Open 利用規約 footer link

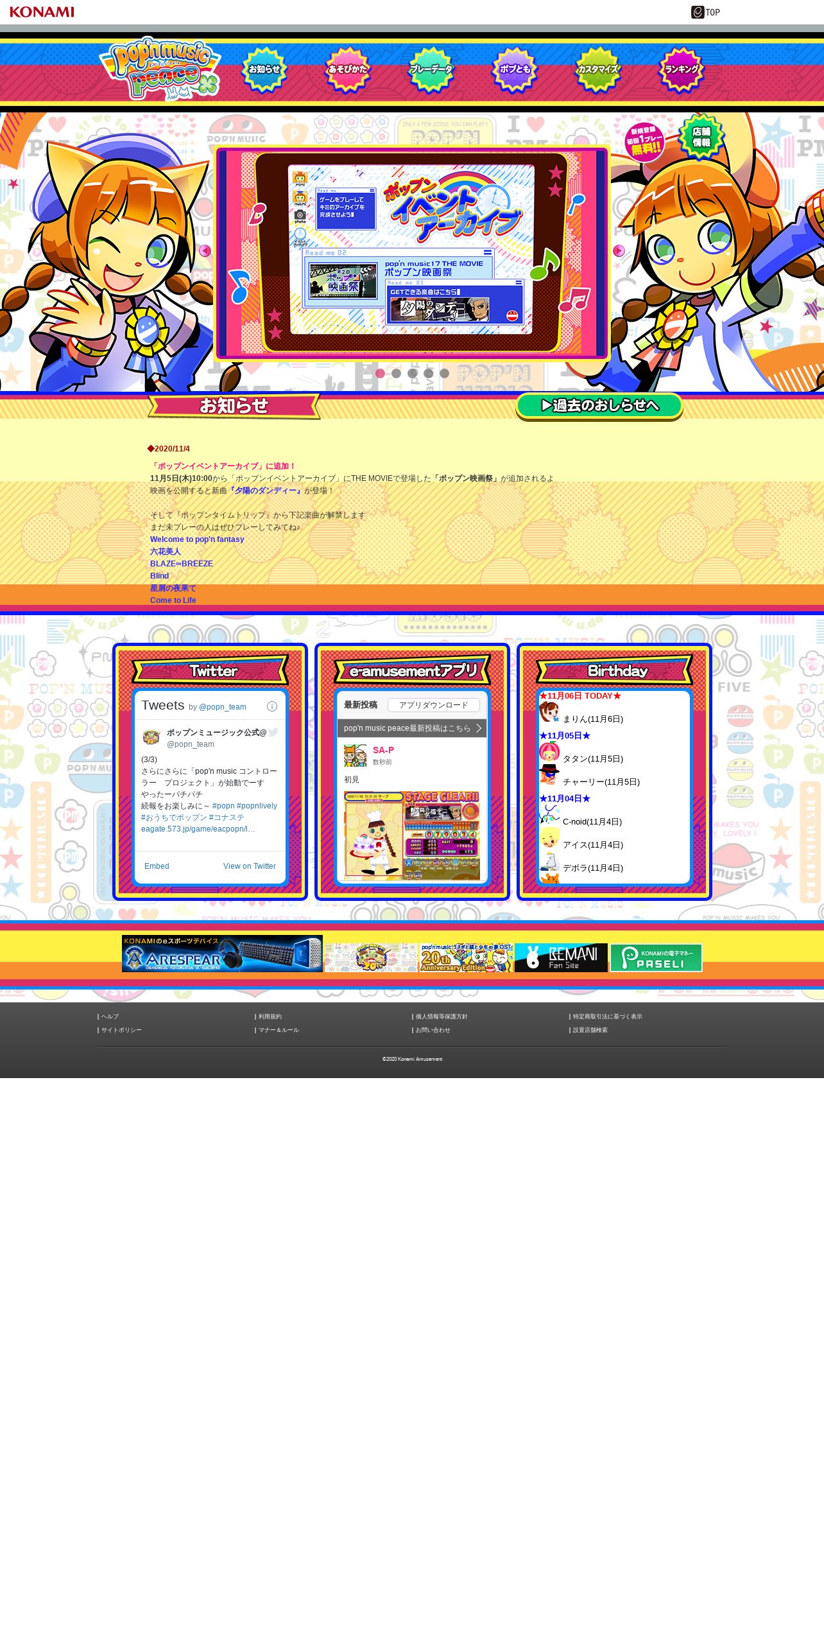click(x=270, y=1016)
